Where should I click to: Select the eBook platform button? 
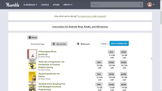(x=32, y=37)
